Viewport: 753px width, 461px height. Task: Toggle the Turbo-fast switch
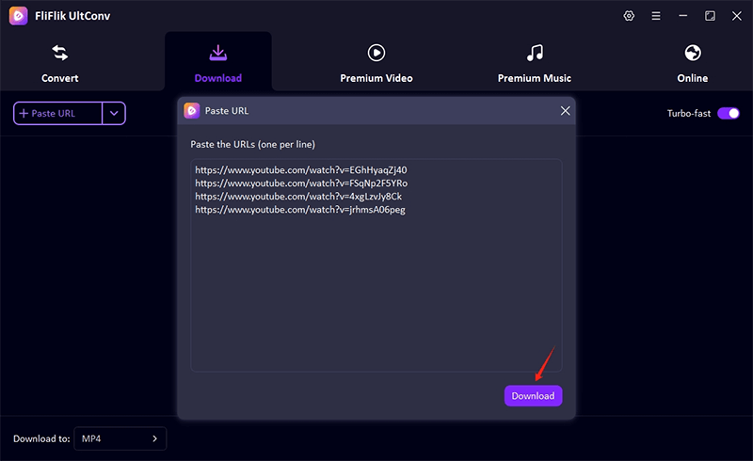click(729, 113)
